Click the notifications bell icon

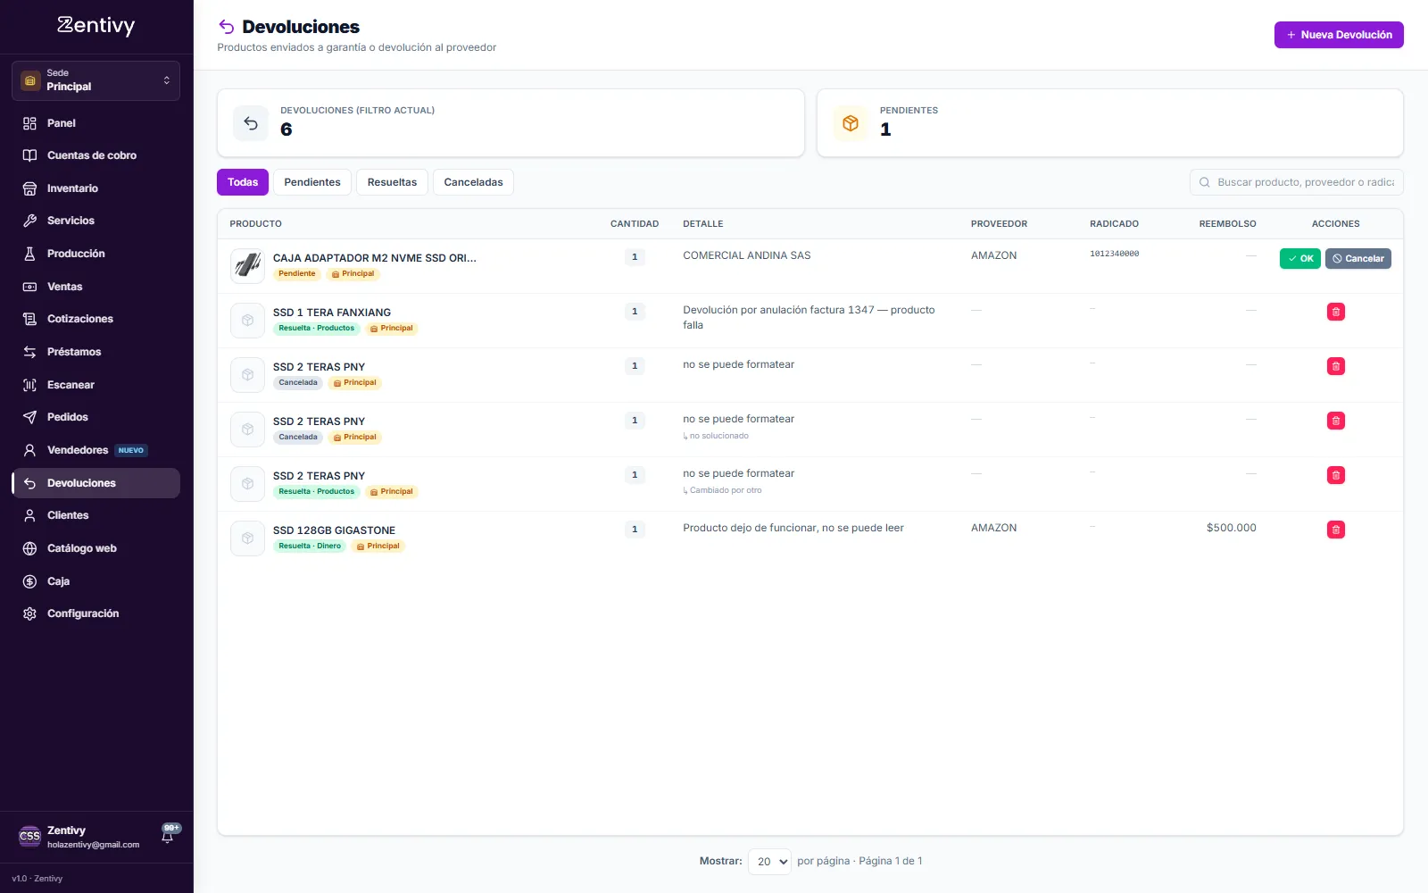point(168,836)
